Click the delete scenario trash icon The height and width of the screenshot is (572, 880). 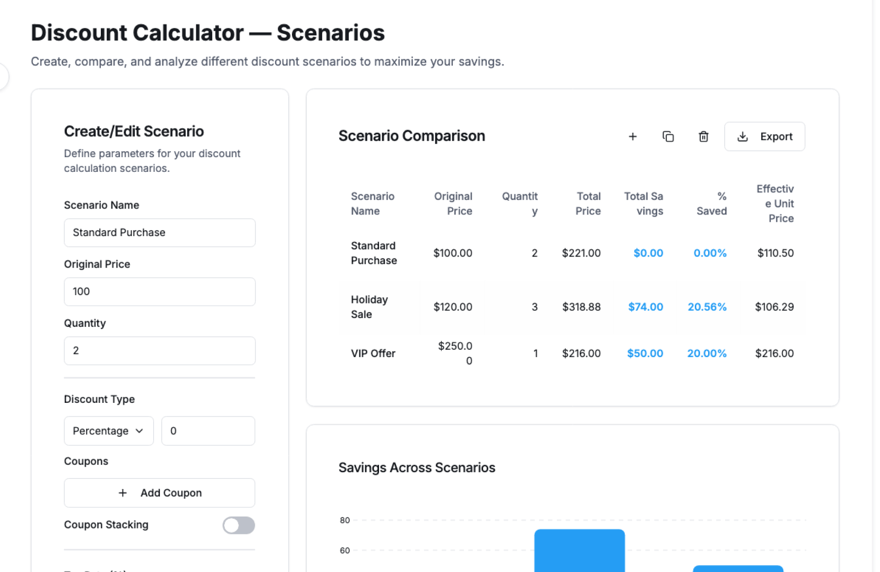pyautogui.click(x=703, y=137)
